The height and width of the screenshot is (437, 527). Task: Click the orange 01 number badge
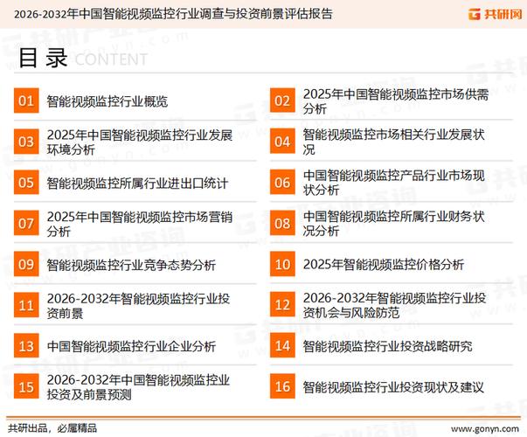pyautogui.click(x=26, y=101)
